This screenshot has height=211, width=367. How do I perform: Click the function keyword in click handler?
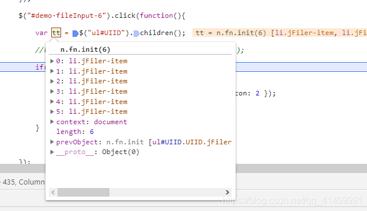(x=156, y=16)
